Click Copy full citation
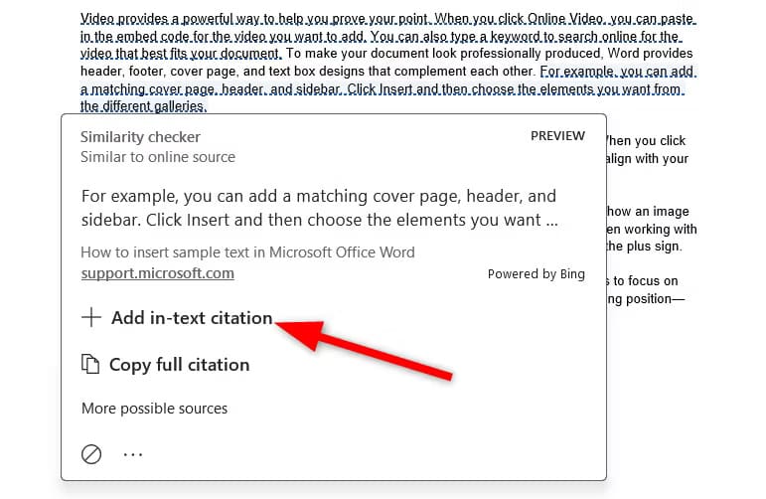766x499 pixels. 179,365
